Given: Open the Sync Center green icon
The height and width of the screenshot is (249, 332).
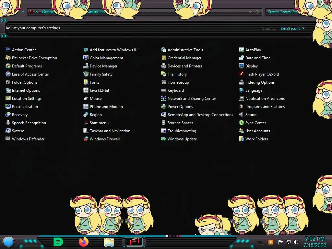Looking at the screenshot, I should click(x=241, y=123).
